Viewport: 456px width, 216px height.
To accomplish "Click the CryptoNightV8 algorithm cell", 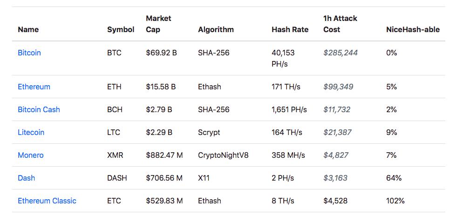I will tap(223, 155).
